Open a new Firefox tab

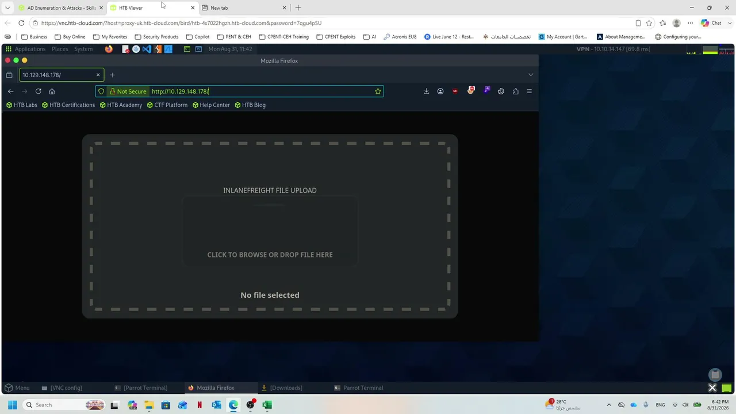112,75
